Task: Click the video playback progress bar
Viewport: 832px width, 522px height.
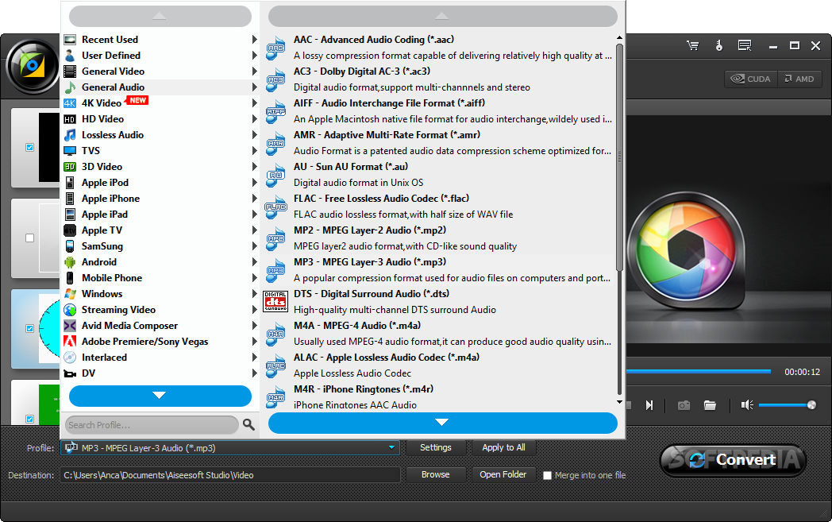Action: 699,372
